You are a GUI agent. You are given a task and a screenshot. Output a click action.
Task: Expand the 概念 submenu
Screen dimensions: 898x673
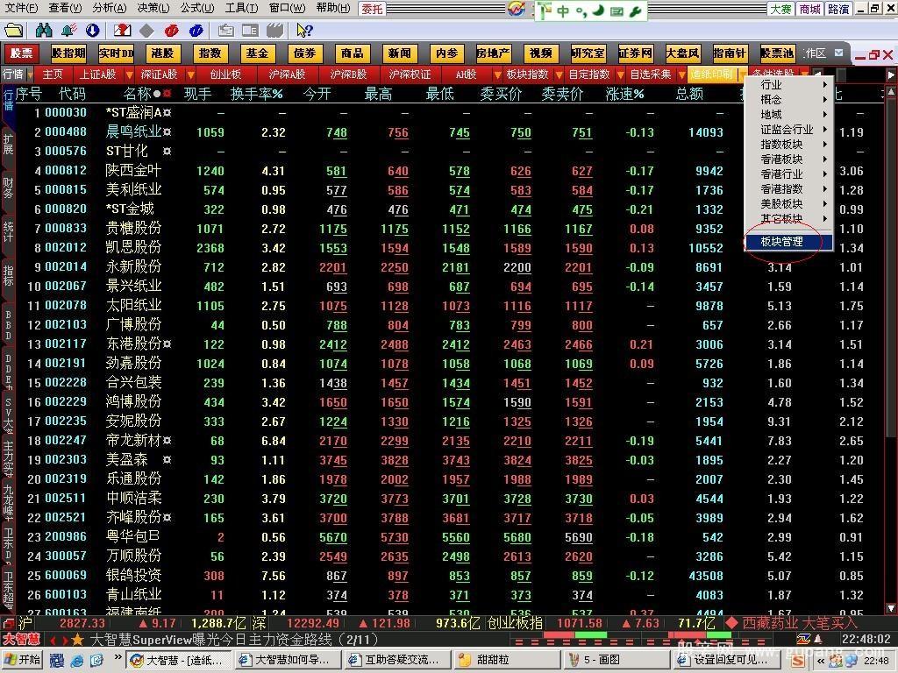(x=788, y=100)
